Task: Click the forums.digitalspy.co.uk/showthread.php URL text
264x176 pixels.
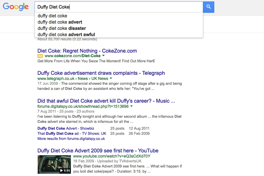Action: (x=83, y=106)
